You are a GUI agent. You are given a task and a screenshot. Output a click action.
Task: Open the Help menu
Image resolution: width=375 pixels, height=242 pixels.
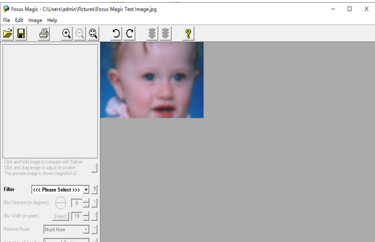(x=52, y=20)
